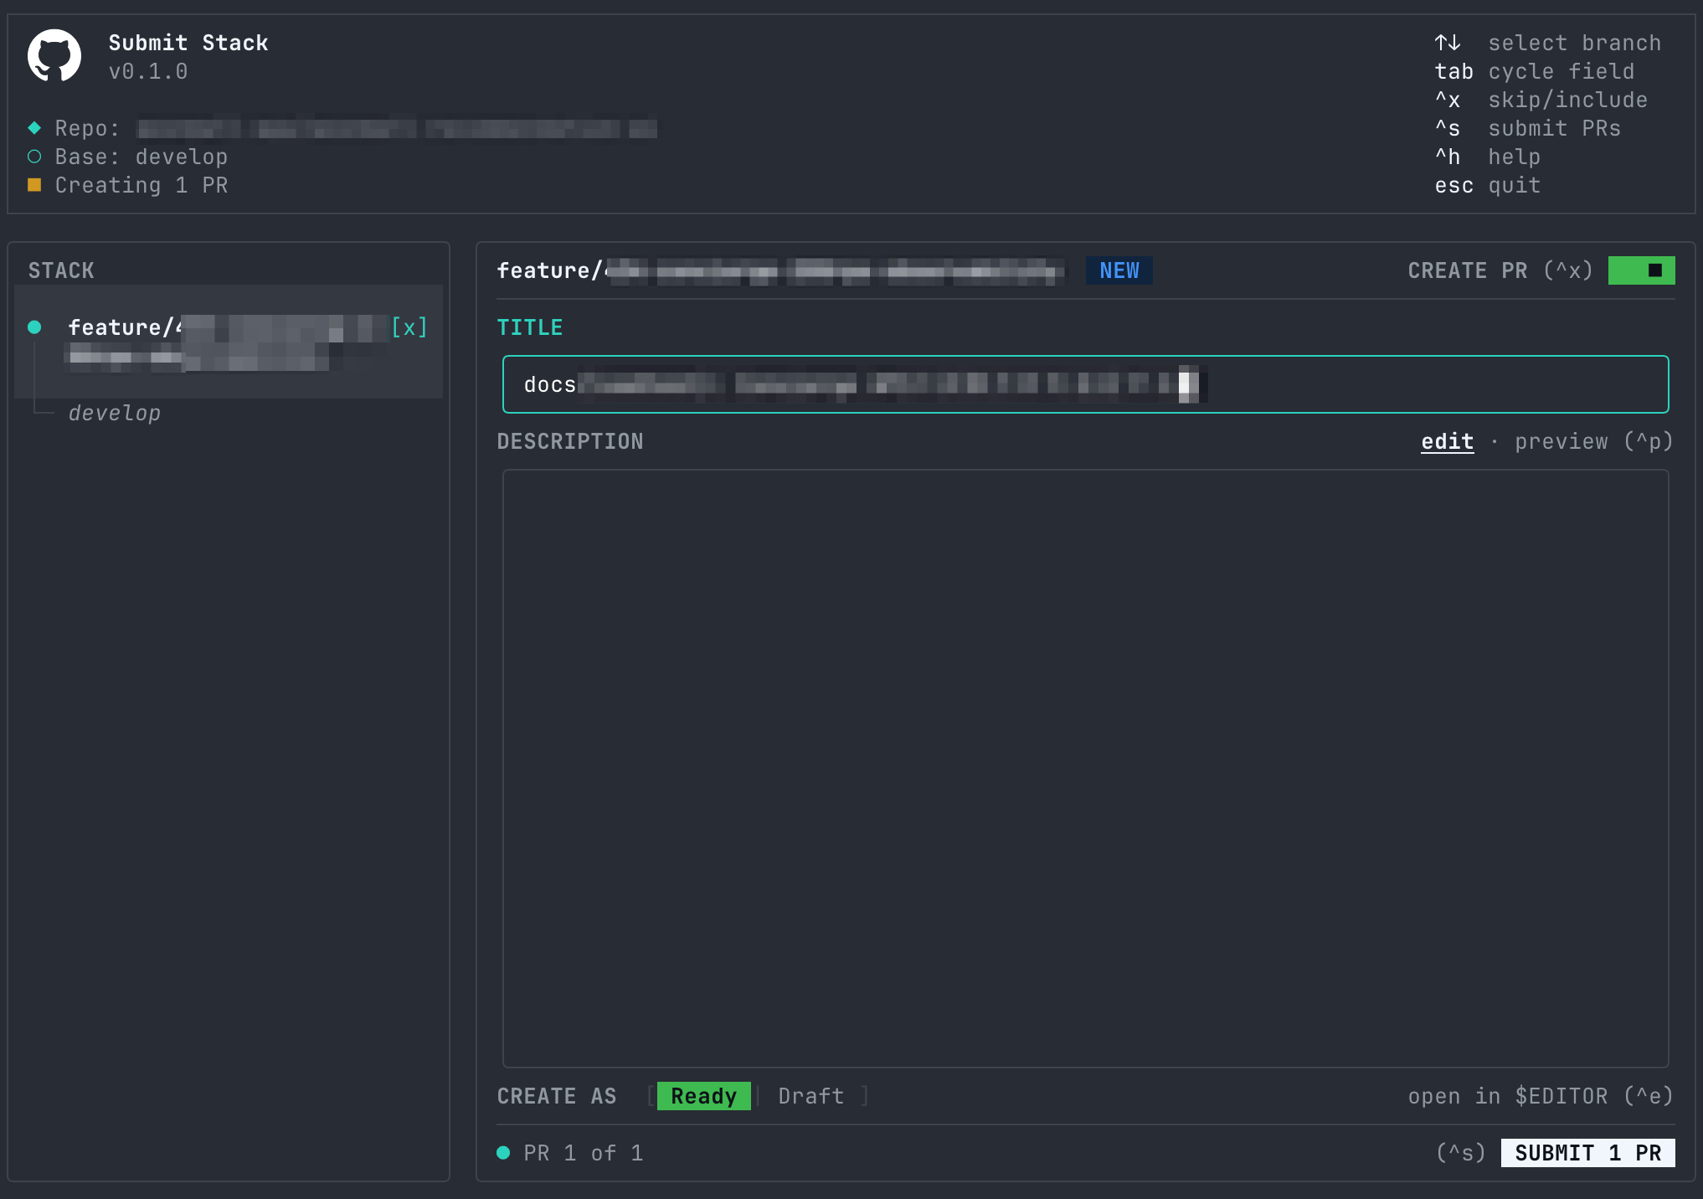Viewport: 1703px width, 1199px height.
Task: Click the teal dot next to PR 1 of 1
Action: pos(503,1153)
